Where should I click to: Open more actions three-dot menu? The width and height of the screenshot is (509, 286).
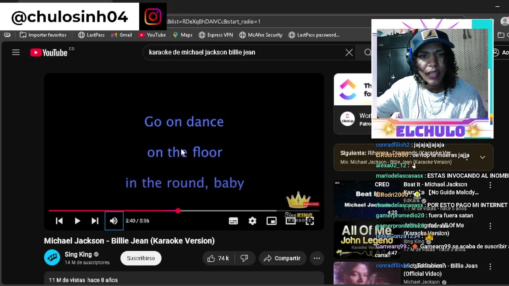tap(317, 258)
